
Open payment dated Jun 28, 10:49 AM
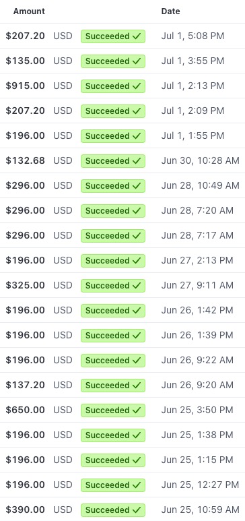200,185
